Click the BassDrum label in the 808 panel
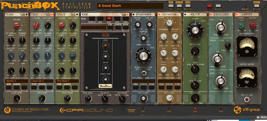The height and width of the screenshot is (121, 267). click(105, 86)
